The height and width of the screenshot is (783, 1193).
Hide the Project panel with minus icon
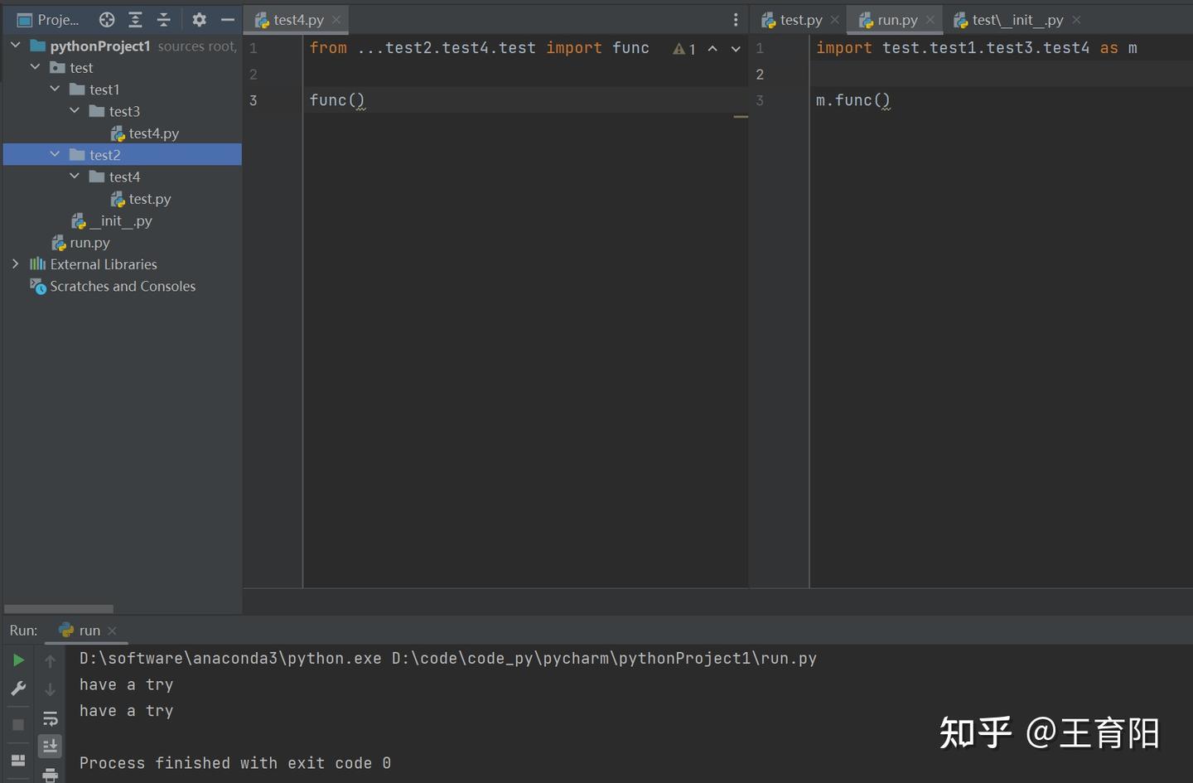(227, 20)
